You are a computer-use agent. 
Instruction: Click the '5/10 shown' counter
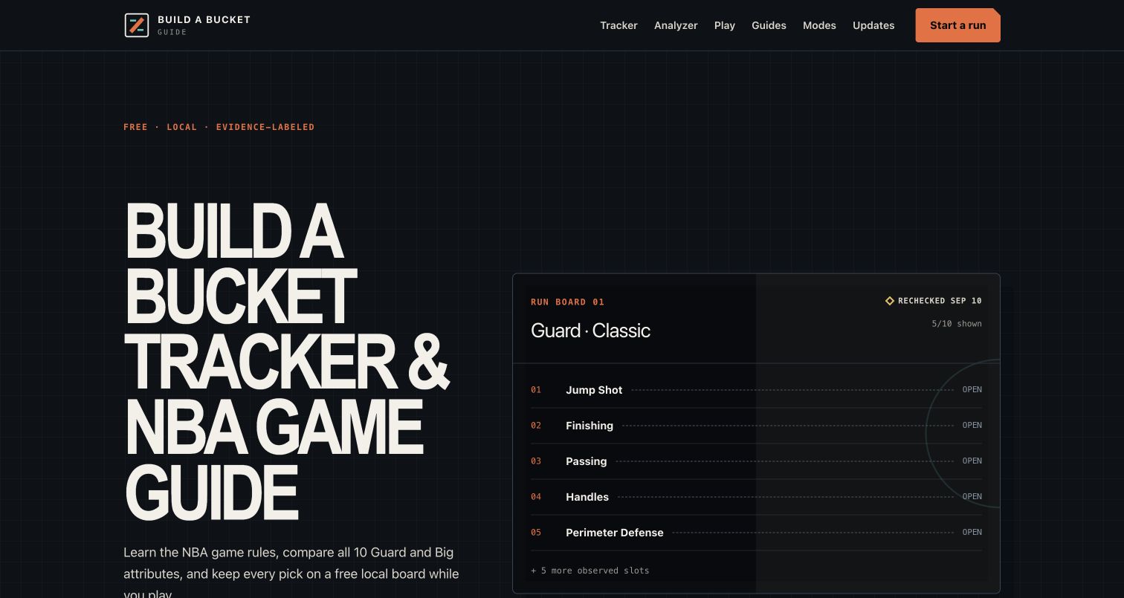pyautogui.click(x=957, y=324)
